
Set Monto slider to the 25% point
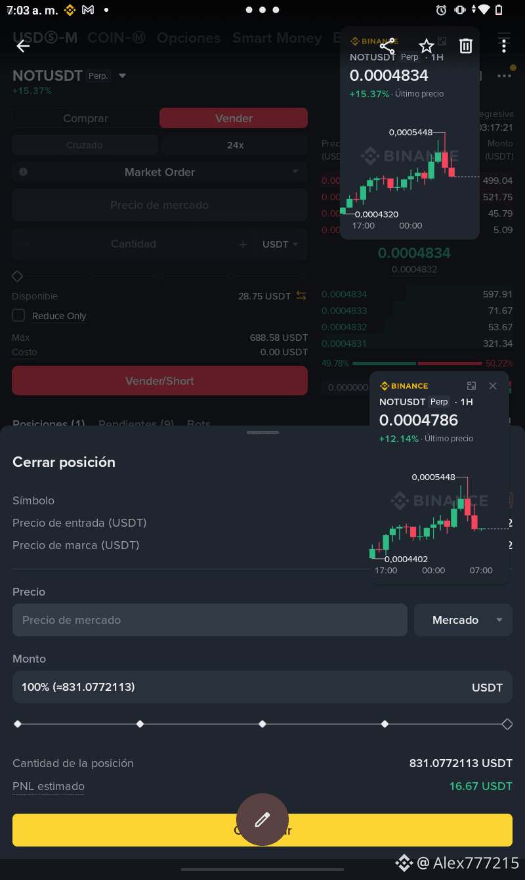(x=140, y=724)
